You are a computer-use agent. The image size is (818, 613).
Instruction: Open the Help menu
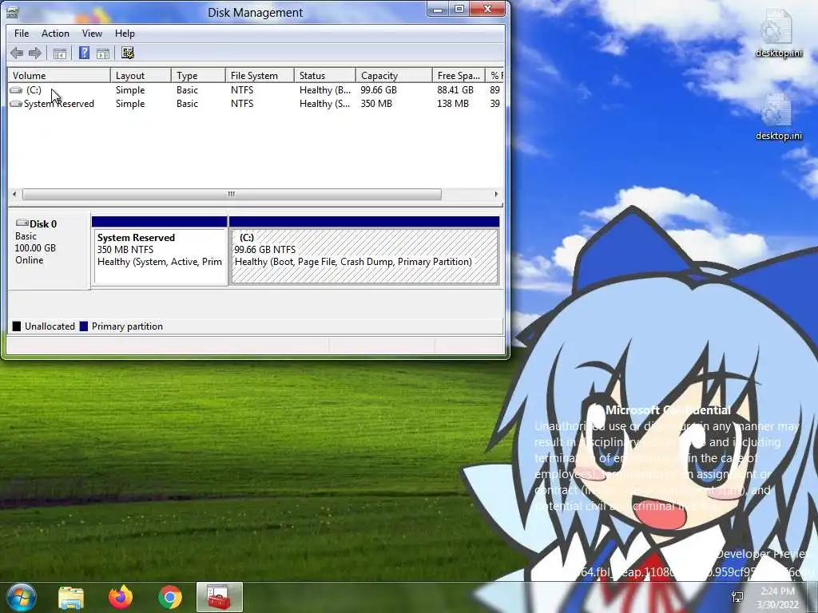125,34
